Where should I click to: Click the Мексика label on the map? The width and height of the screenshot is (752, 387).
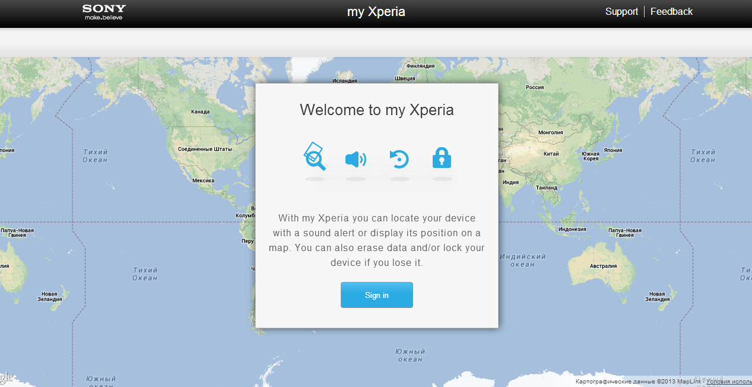pos(204,180)
